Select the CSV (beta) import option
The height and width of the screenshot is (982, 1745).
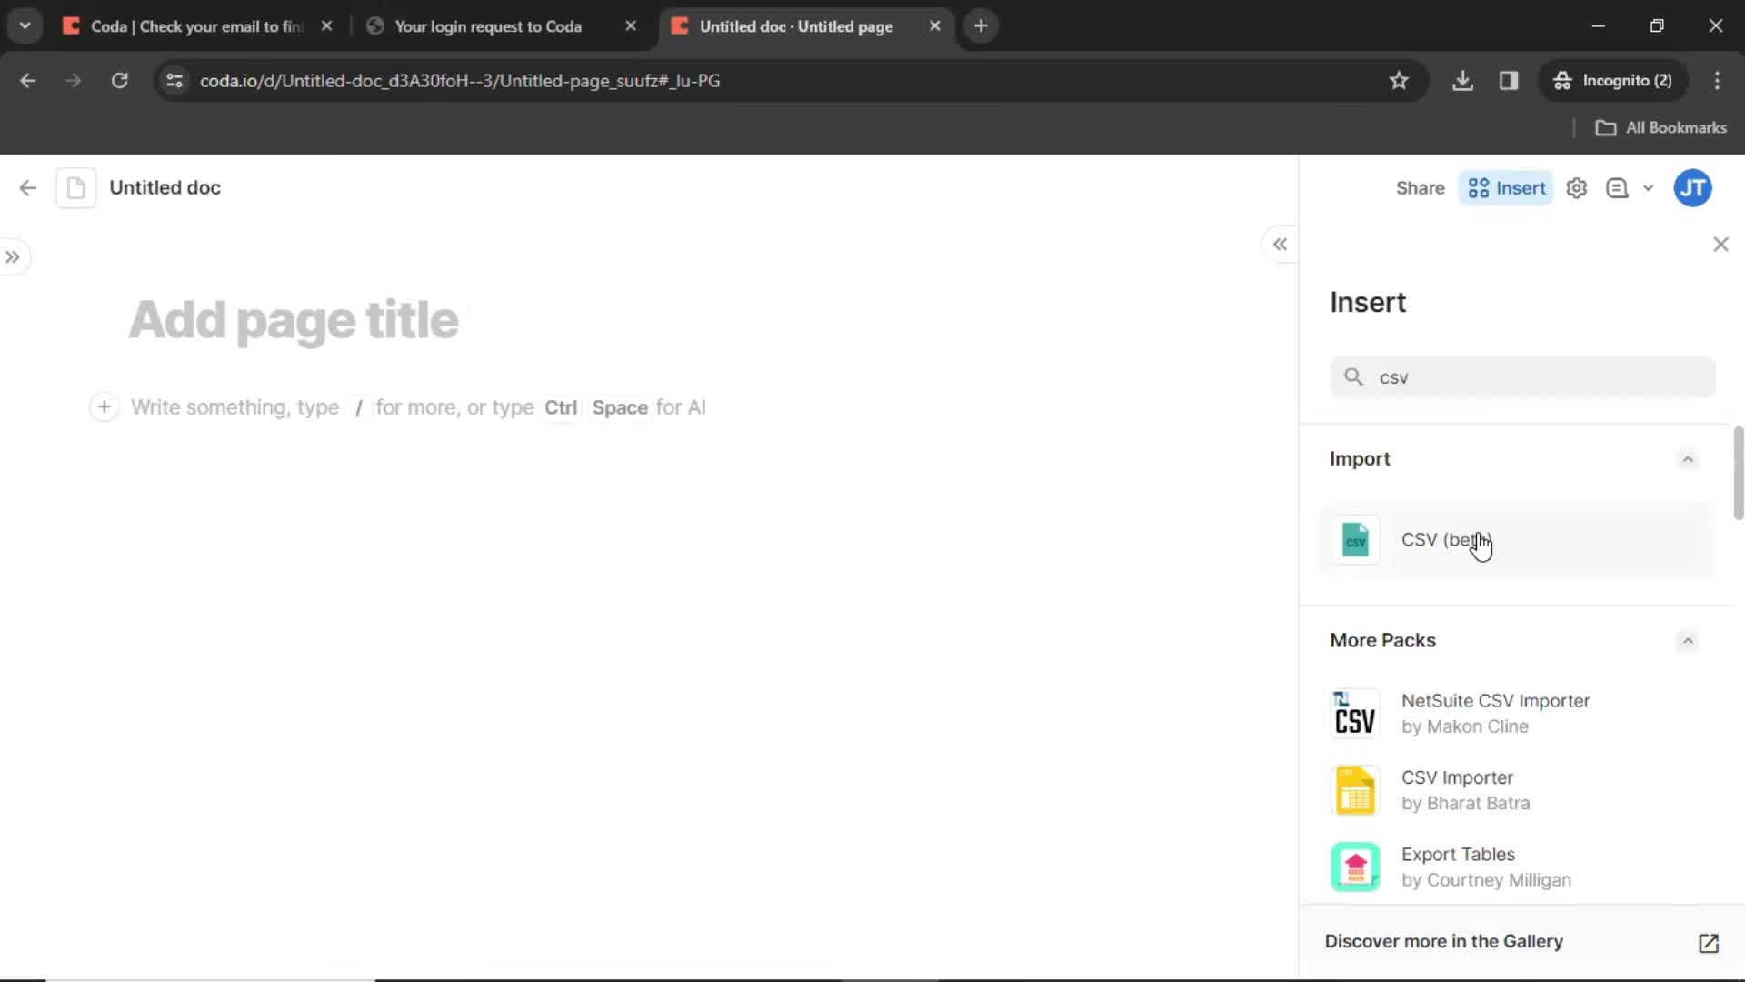1518,540
